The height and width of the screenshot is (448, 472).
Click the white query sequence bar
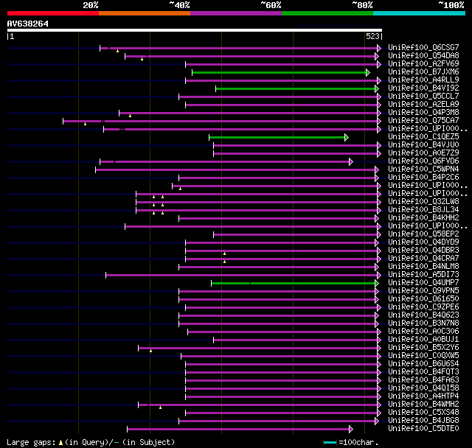tap(195, 30)
